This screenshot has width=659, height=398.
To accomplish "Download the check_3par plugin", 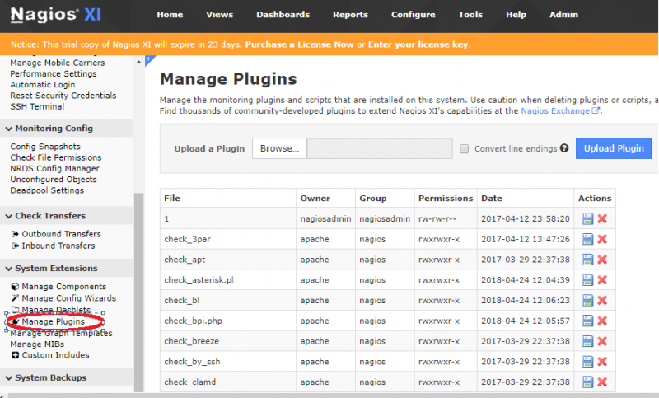I will point(587,239).
